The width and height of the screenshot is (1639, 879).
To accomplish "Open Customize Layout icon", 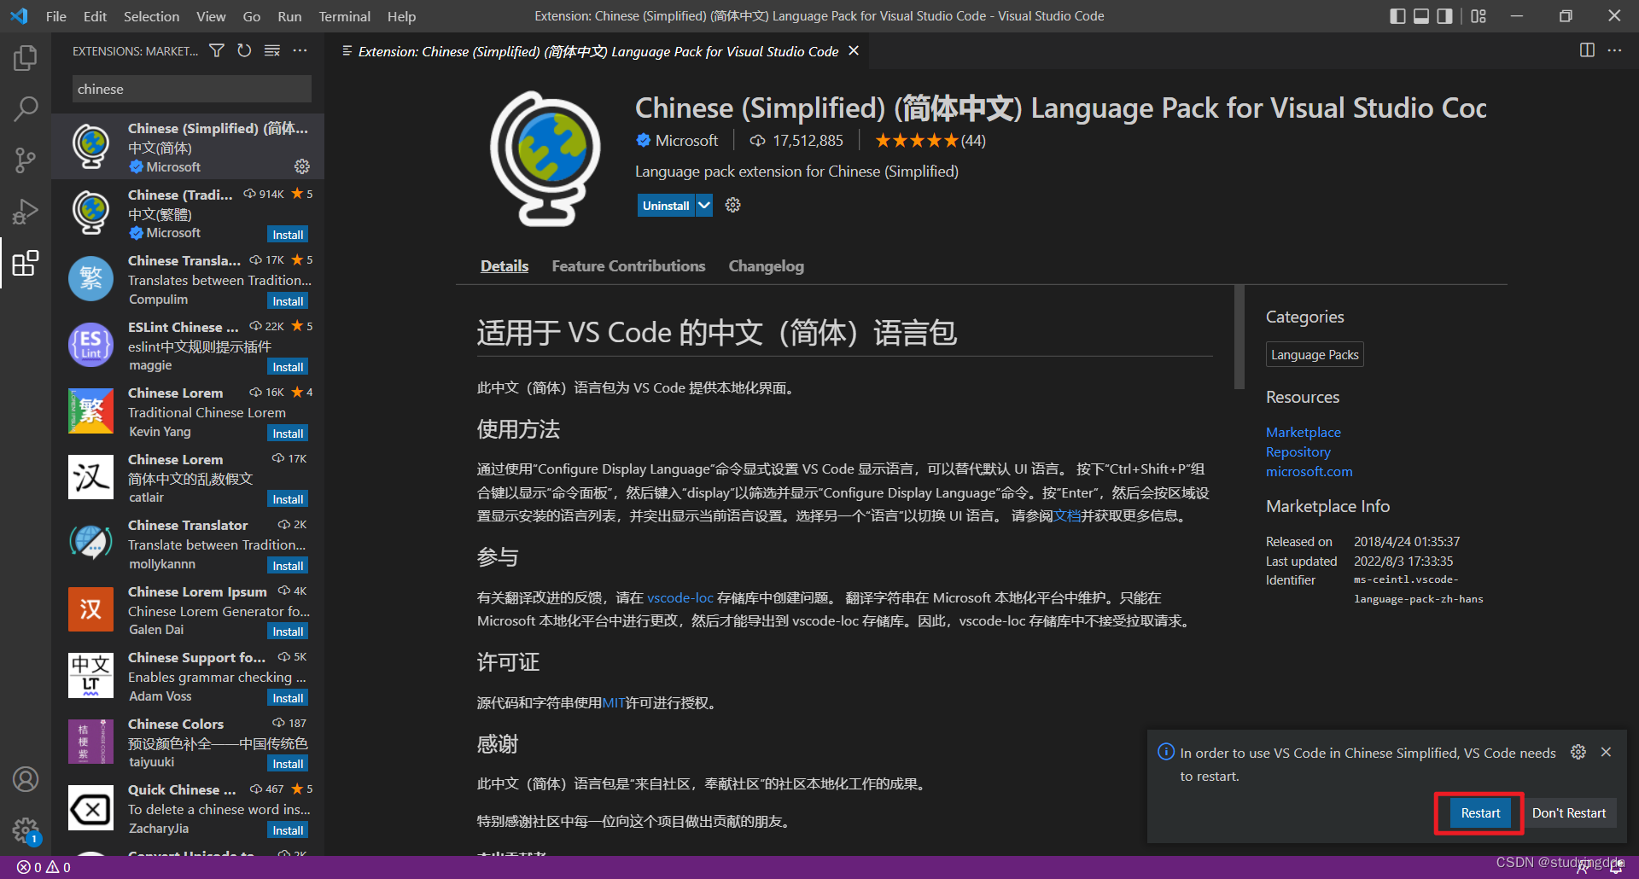I will coord(1479,16).
